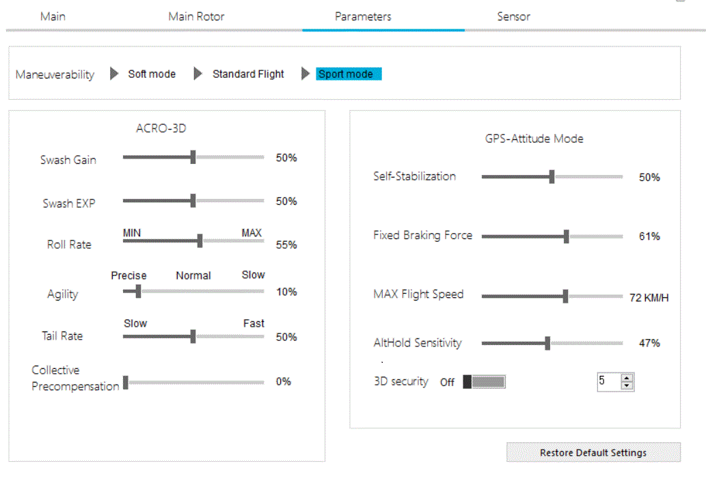Viewport: 706px width, 479px height.
Task: Increase the 3D security number with up arrow
Action: [627, 378]
